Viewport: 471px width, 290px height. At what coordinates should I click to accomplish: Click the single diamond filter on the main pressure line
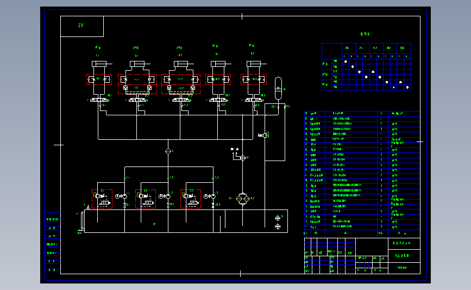tap(168, 151)
